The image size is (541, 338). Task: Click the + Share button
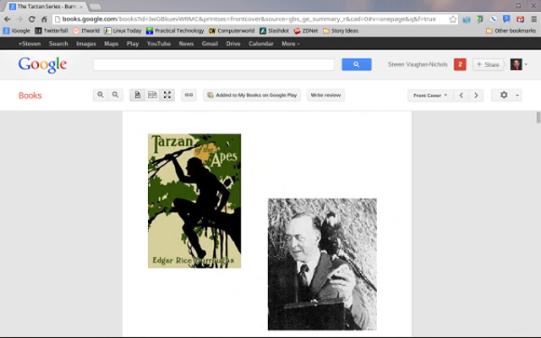[x=488, y=64]
